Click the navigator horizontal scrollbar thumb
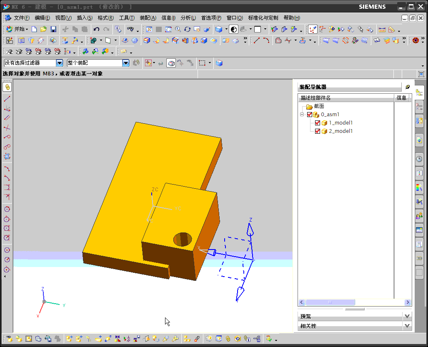 330,302
